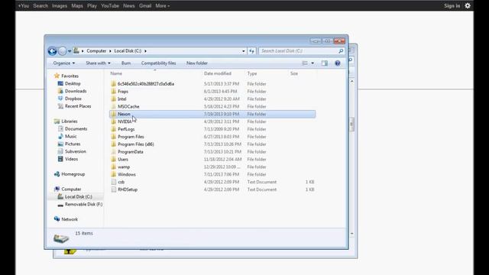Open the view options dropdown arrow

click(313, 63)
